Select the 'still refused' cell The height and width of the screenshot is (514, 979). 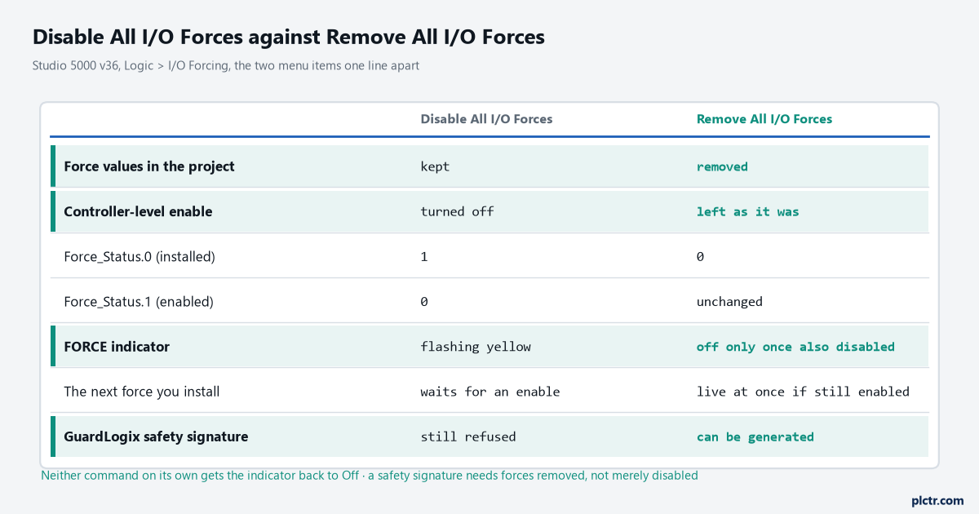[468, 436]
